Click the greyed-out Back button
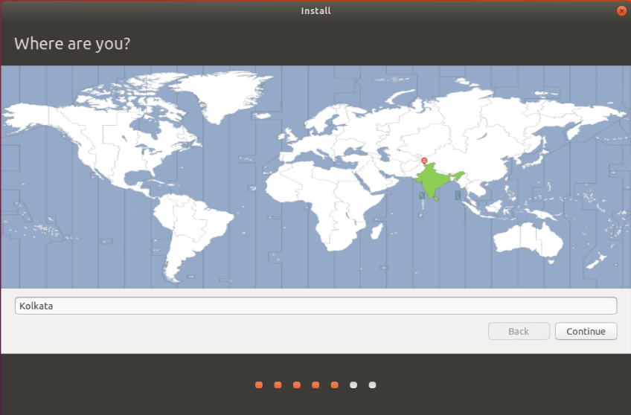Screen dimensions: 631x415 (x=519, y=331)
